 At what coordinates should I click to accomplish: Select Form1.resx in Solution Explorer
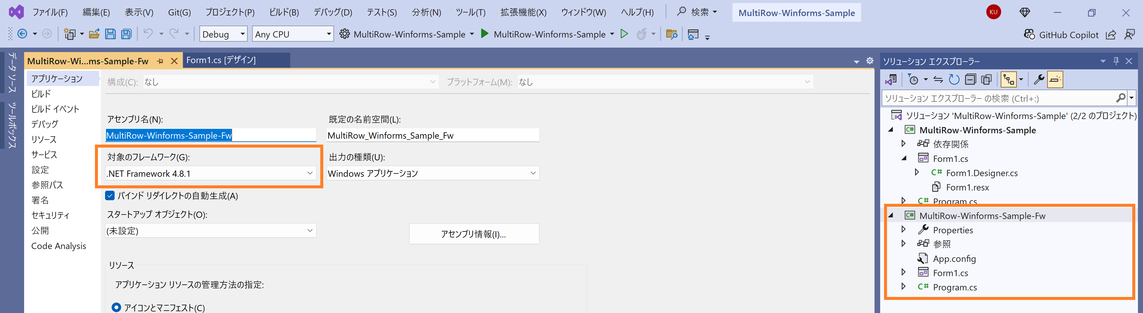(967, 187)
